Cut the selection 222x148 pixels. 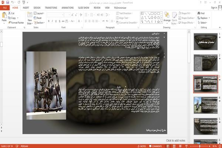coord(11,13)
